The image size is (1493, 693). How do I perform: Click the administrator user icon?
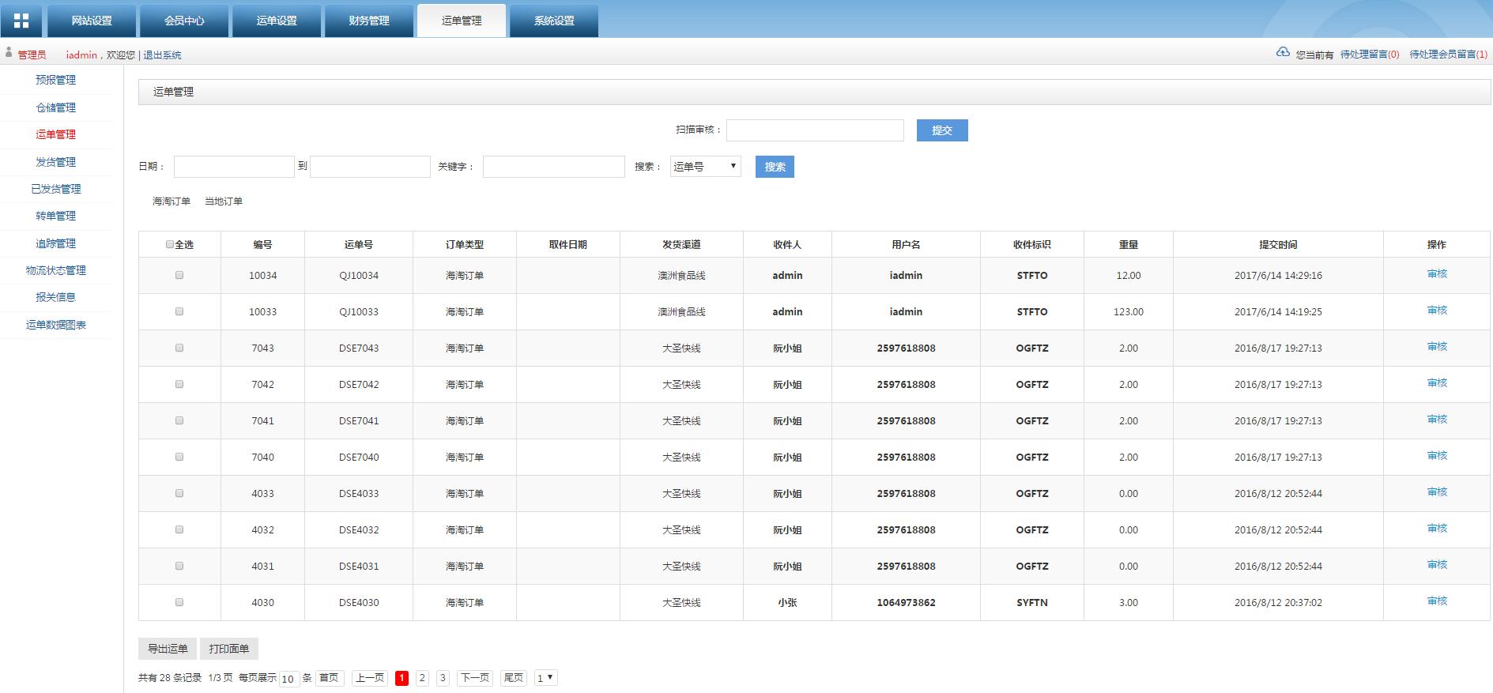pyautogui.click(x=9, y=53)
